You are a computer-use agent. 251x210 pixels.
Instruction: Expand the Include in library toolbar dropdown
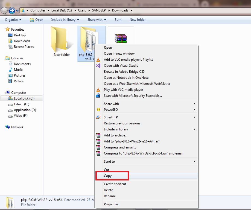coord(65,20)
